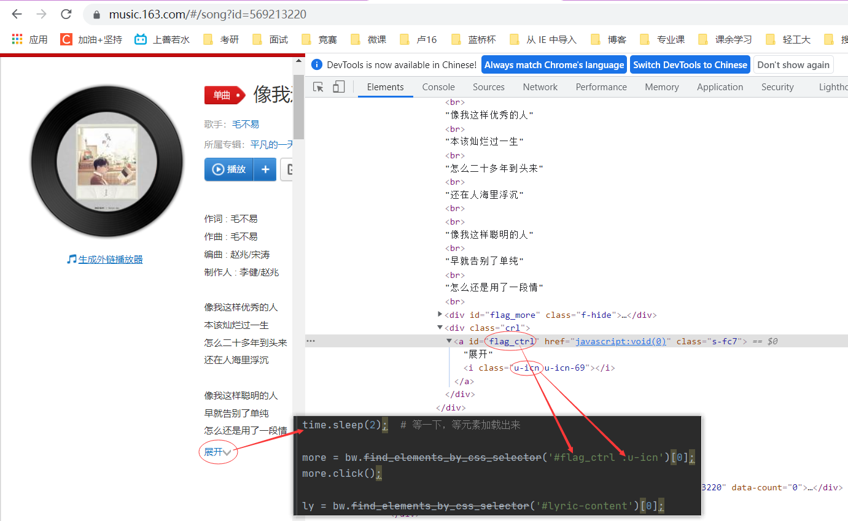
Task: Open the Network tab
Action: [x=540, y=87]
